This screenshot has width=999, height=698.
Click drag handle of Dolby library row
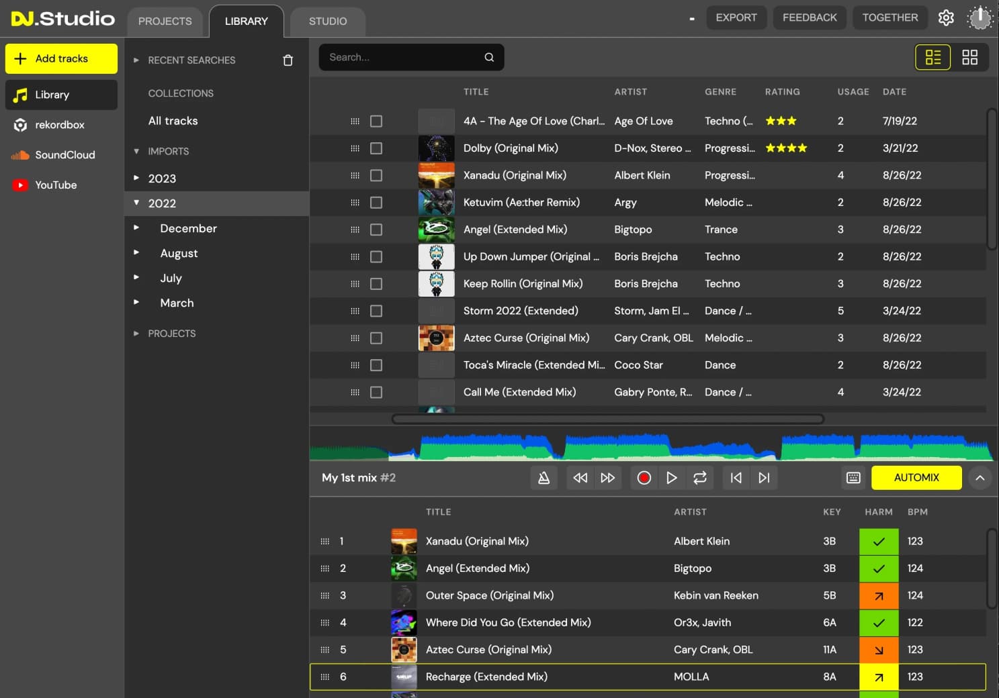355,148
